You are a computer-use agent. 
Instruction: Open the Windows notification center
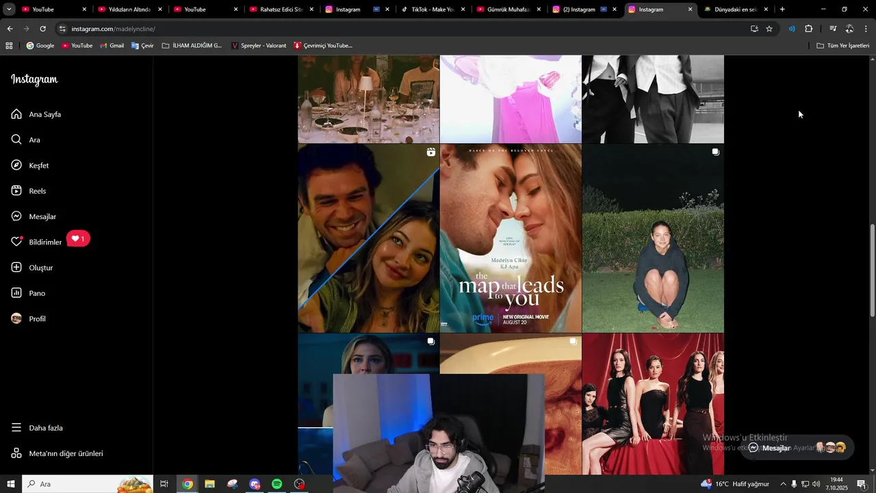coord(861,484)
